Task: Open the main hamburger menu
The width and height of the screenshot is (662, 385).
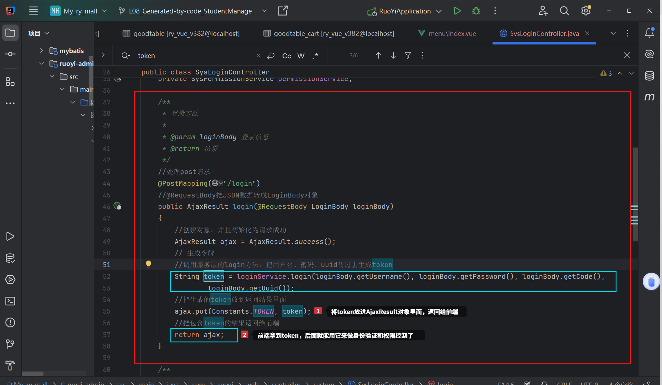Action: pos(33,11)
